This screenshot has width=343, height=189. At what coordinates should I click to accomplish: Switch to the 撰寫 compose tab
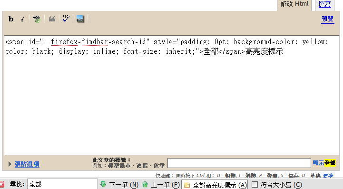pyautogui.click(x=324, y=4)
